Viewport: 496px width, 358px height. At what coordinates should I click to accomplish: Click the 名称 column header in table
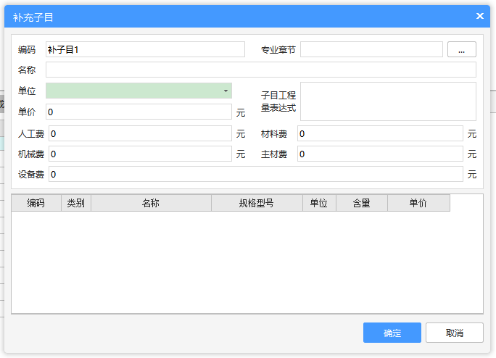(151, 204)
